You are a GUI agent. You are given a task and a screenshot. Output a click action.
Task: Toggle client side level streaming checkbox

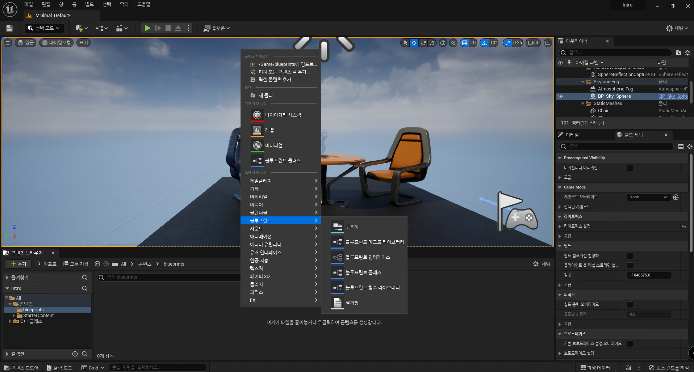[630, 266]
